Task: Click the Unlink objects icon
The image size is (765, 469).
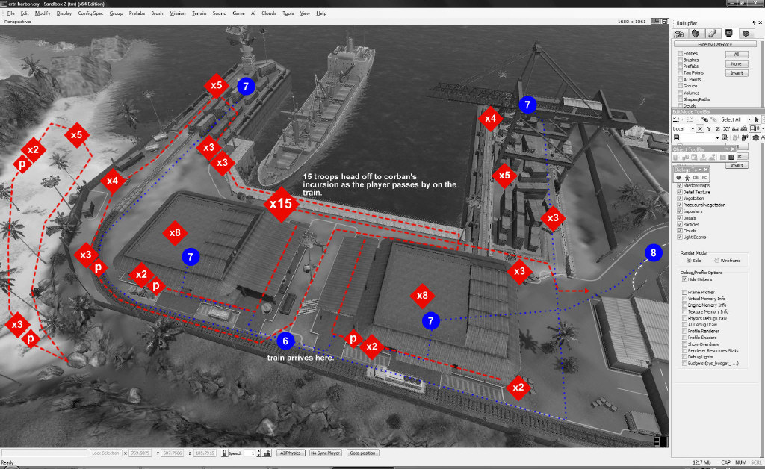Action: tap(713, 119)
